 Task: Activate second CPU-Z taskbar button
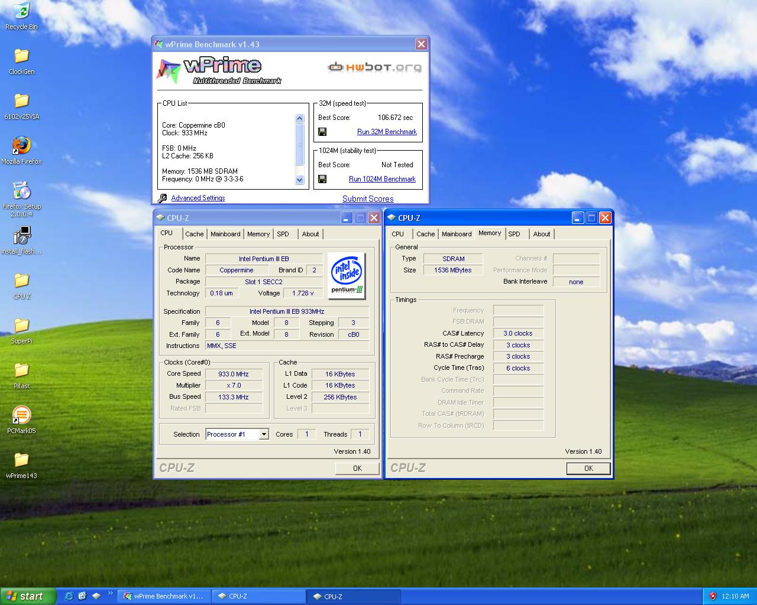(354, 596)
